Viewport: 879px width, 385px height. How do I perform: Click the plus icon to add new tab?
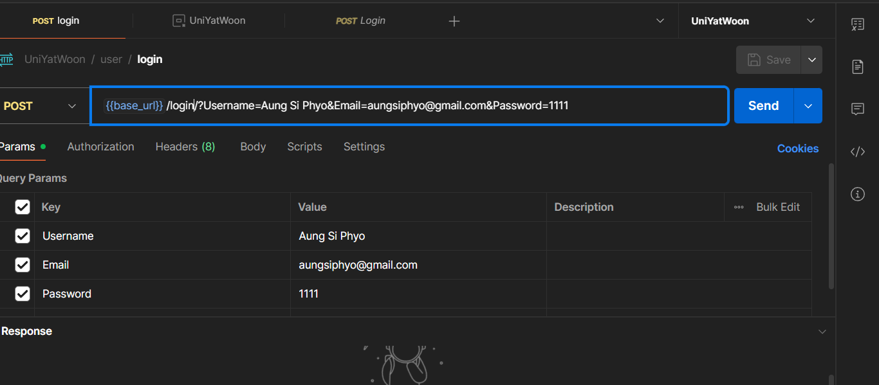tap(454, 21)
